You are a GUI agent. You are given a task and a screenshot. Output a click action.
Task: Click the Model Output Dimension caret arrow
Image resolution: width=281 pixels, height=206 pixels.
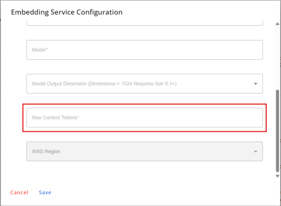pos(255,84)
